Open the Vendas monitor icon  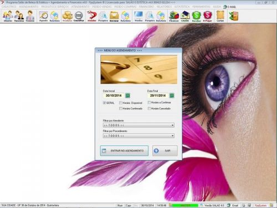pos(138,16)
